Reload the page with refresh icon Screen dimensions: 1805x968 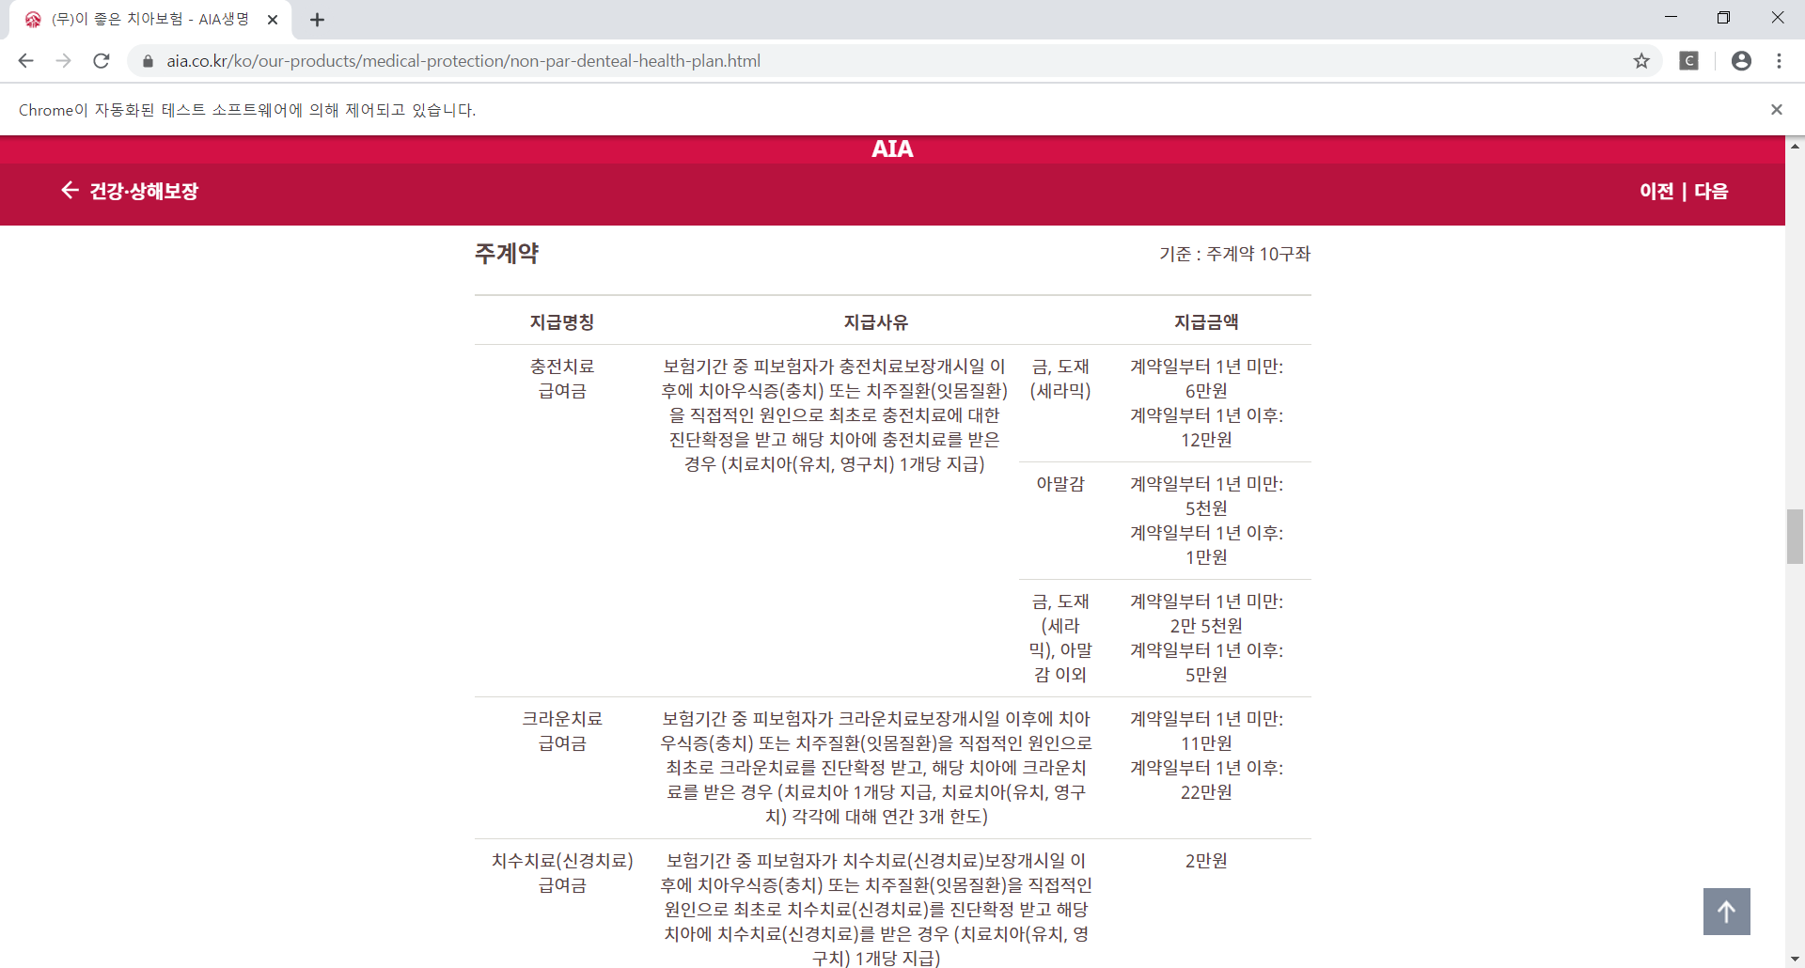(102, 61)
